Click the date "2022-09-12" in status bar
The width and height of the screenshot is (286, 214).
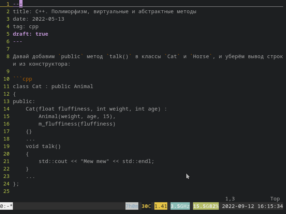(x=238, y=206)
